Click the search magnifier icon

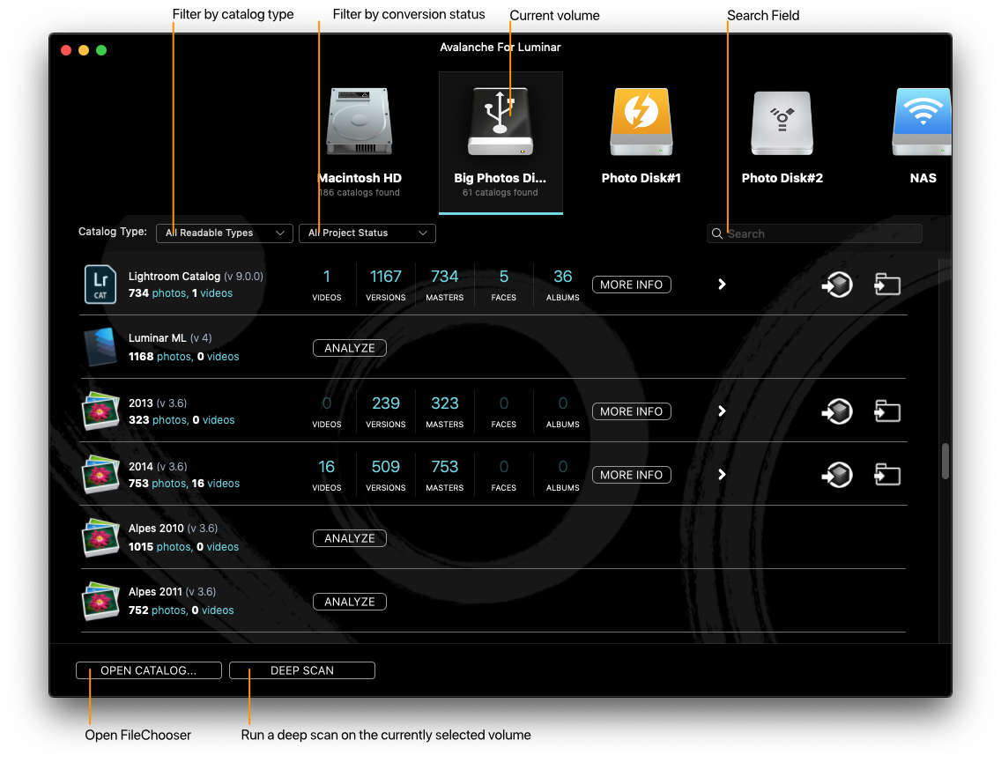717,233
